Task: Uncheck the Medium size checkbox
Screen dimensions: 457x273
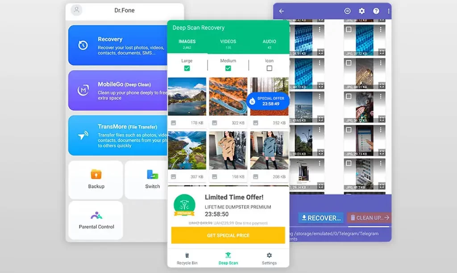Action: click(228, 68)
